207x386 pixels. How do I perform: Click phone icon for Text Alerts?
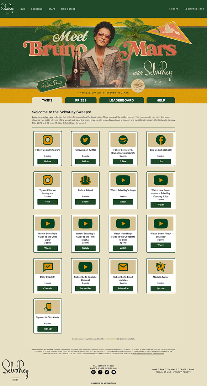click(48, 307)
